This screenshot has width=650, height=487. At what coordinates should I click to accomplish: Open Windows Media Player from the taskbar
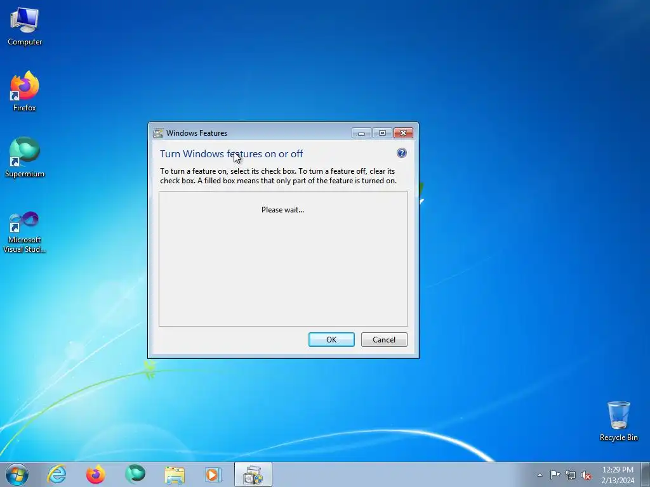[213, 474]
